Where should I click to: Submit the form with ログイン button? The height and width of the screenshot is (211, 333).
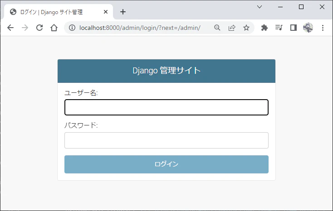tap(166, 164)
